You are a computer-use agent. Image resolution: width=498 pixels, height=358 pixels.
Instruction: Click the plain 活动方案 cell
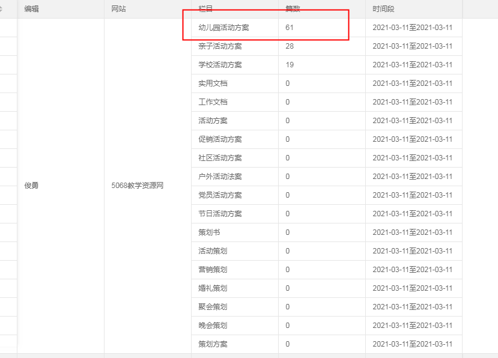[x=213, y=121]
